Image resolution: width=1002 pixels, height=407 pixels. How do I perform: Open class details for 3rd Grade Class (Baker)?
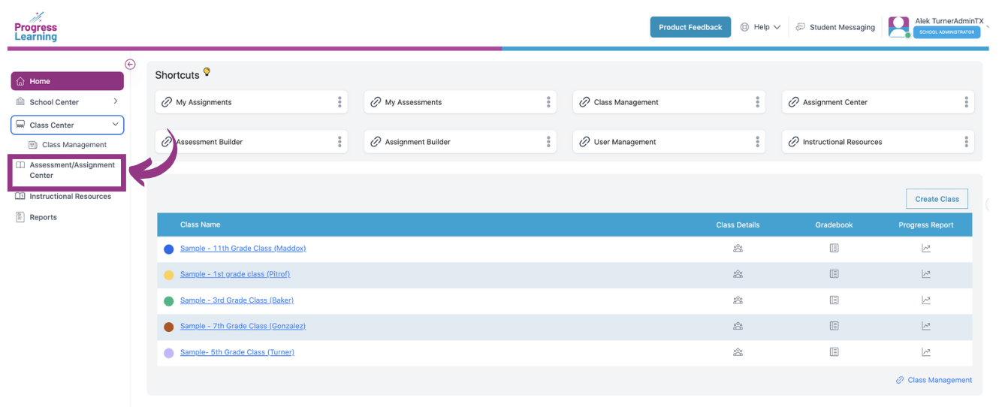click(x=738, y=300)
